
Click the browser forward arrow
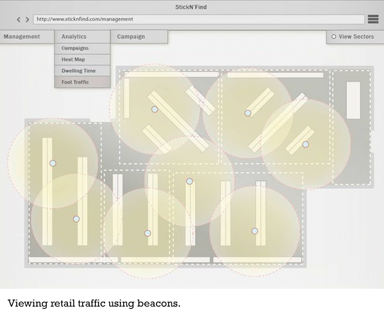click(27, 19)
